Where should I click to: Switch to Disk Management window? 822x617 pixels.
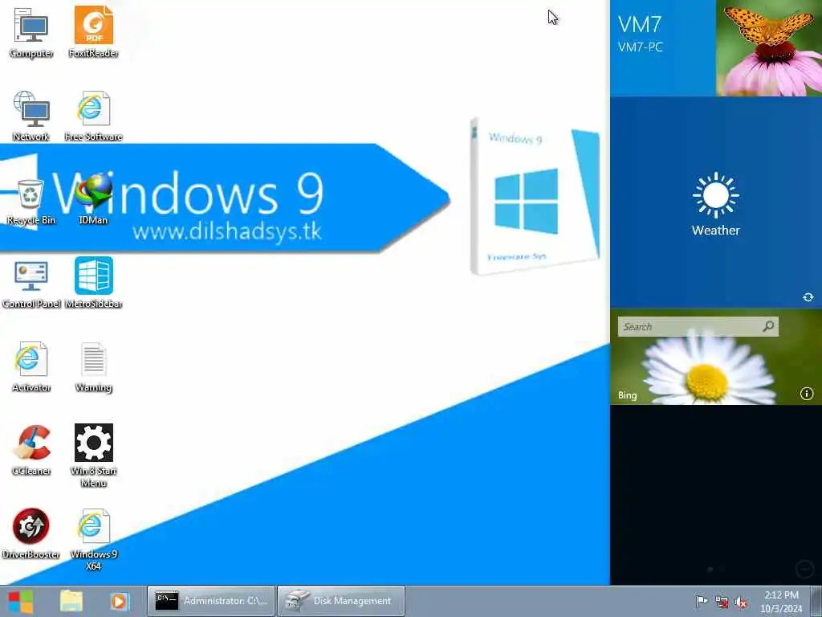point(340,601)
